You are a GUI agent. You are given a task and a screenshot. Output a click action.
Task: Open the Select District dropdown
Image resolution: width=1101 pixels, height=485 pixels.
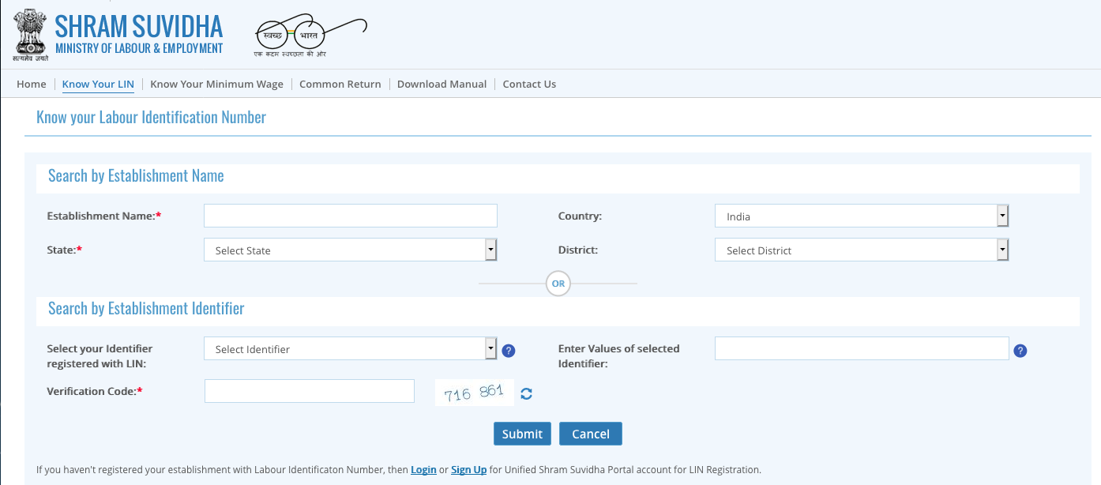pos(1001,250)
